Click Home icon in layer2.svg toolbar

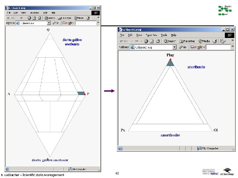[x=158, y=41]
